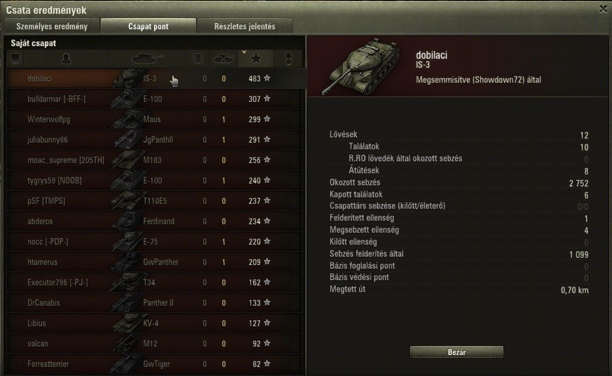The width and height of the screenshot is (612, 376).
Task: Select Winterwolfpg's Maus row
Action: coord(155,119)
